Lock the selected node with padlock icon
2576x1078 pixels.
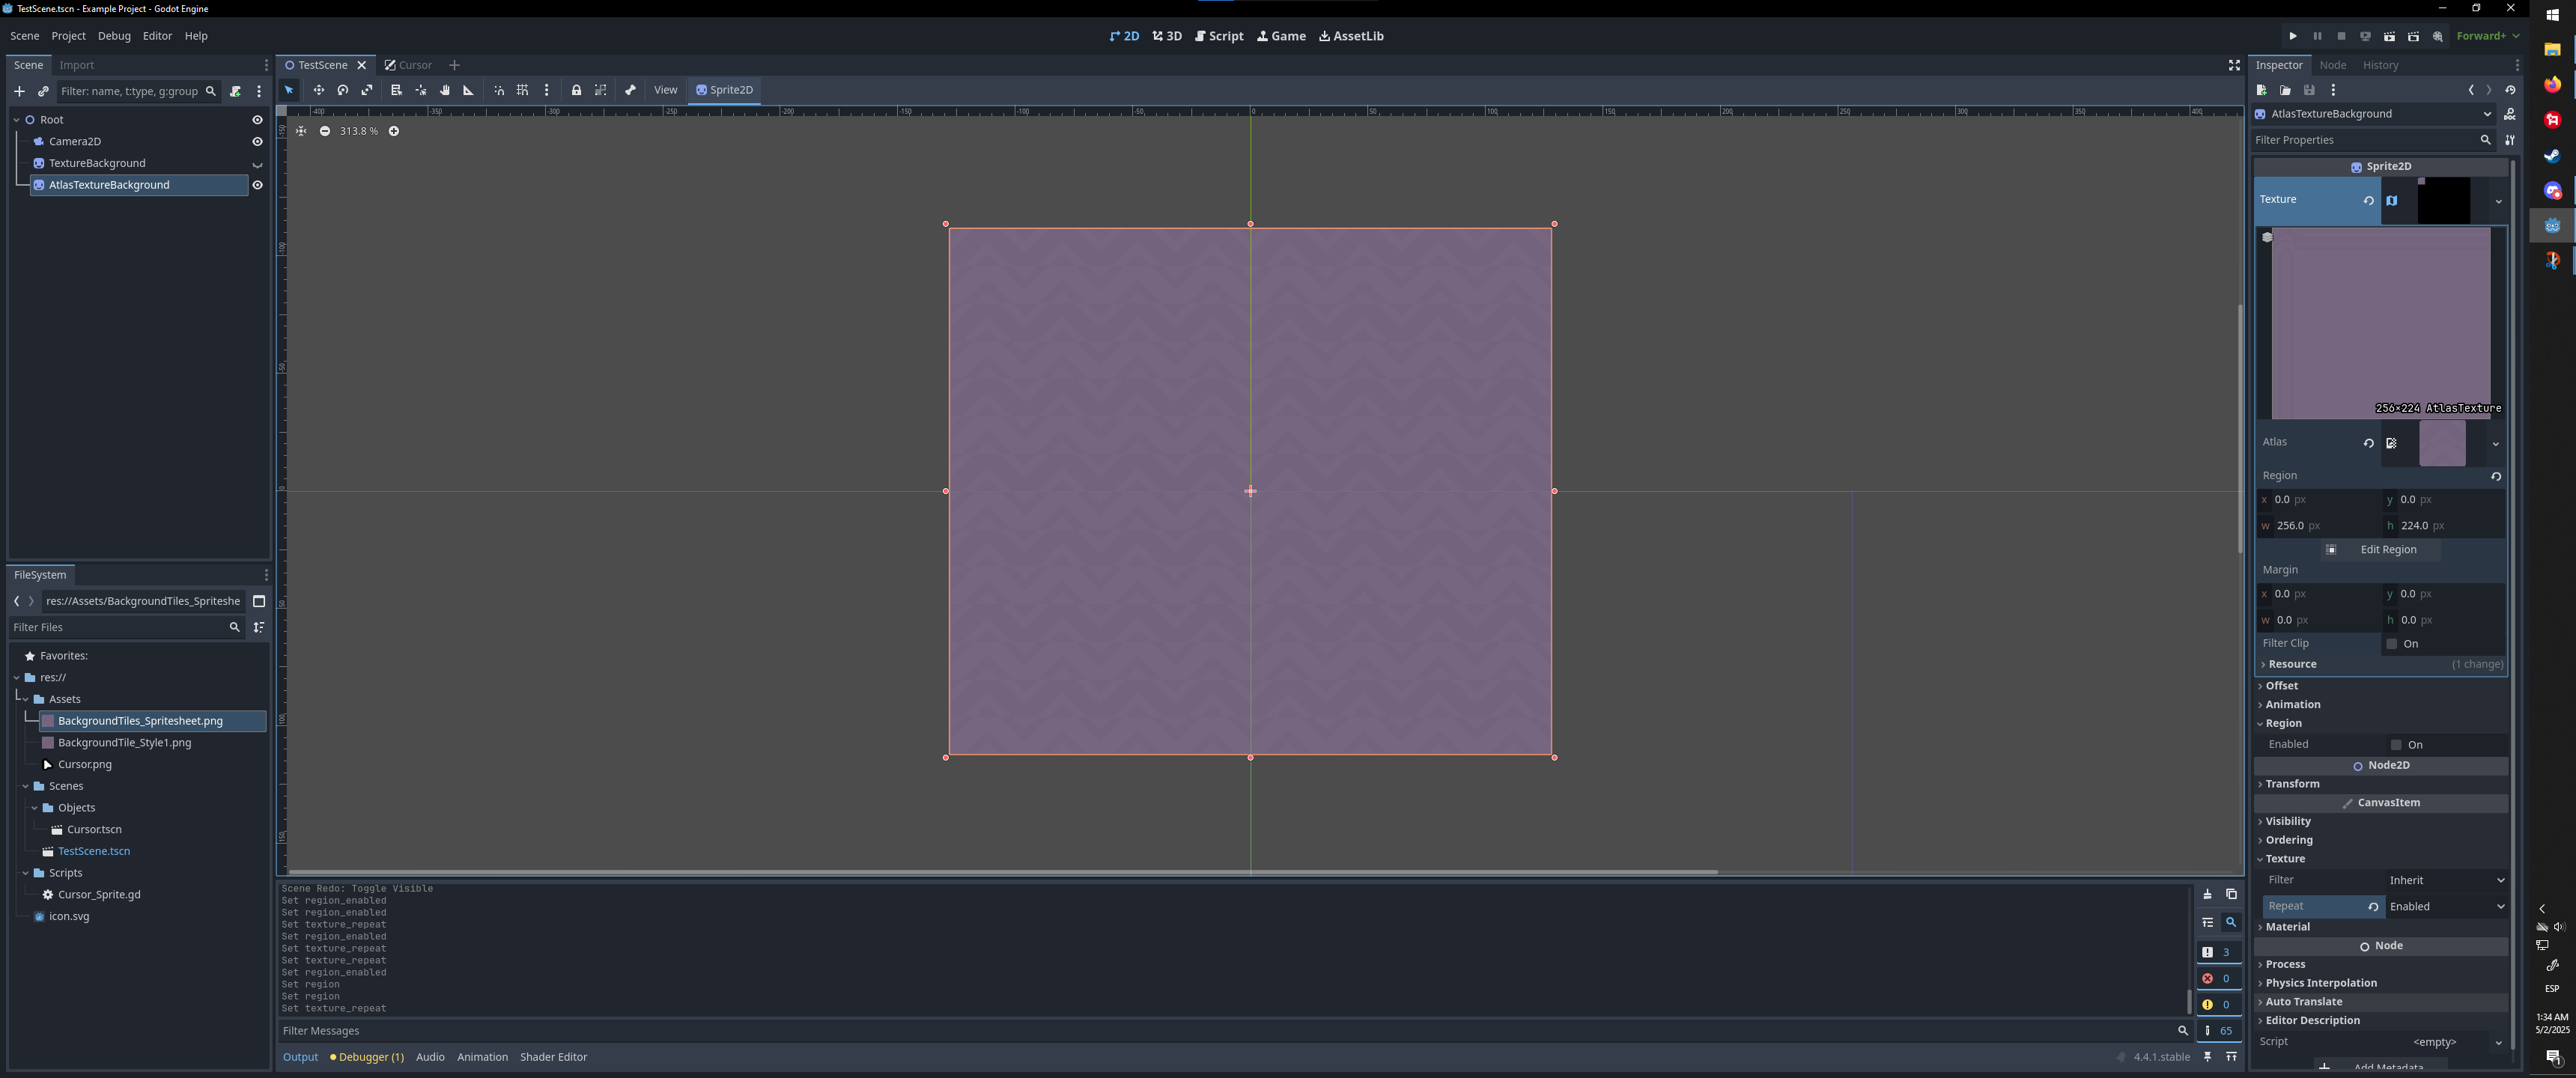coord(576,90)
